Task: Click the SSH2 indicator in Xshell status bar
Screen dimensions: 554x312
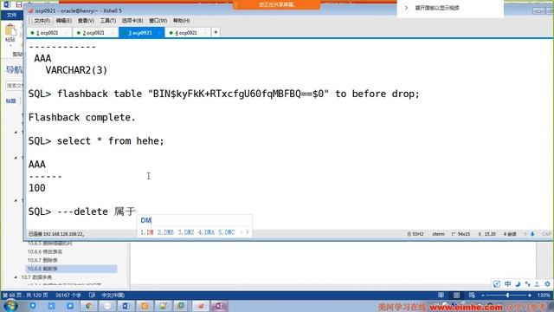Action: (x=415, y=234)
